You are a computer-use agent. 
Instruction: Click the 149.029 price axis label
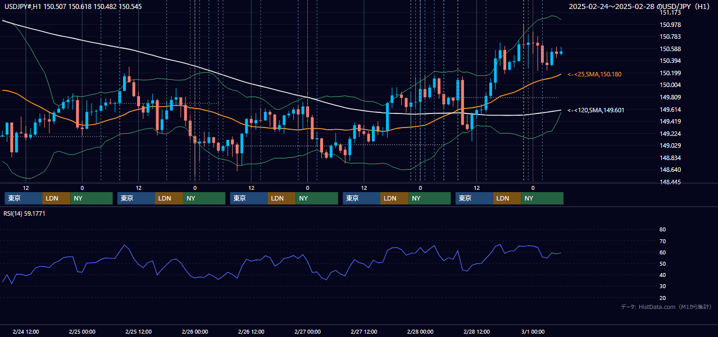tap(670, 145)
